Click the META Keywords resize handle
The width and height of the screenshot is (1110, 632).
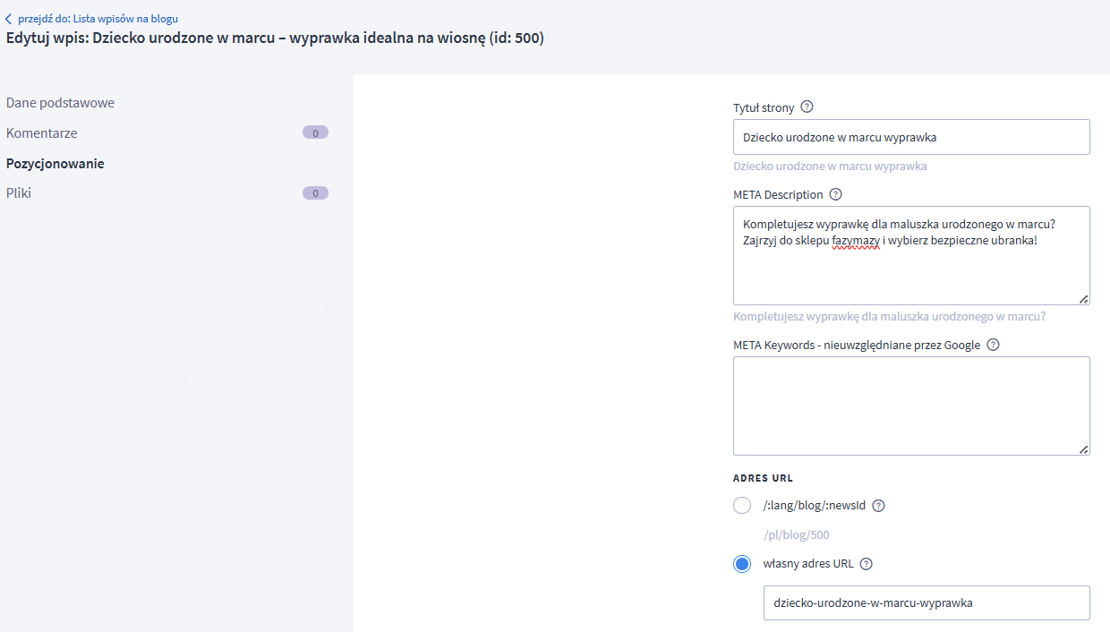click(1084, 449)
